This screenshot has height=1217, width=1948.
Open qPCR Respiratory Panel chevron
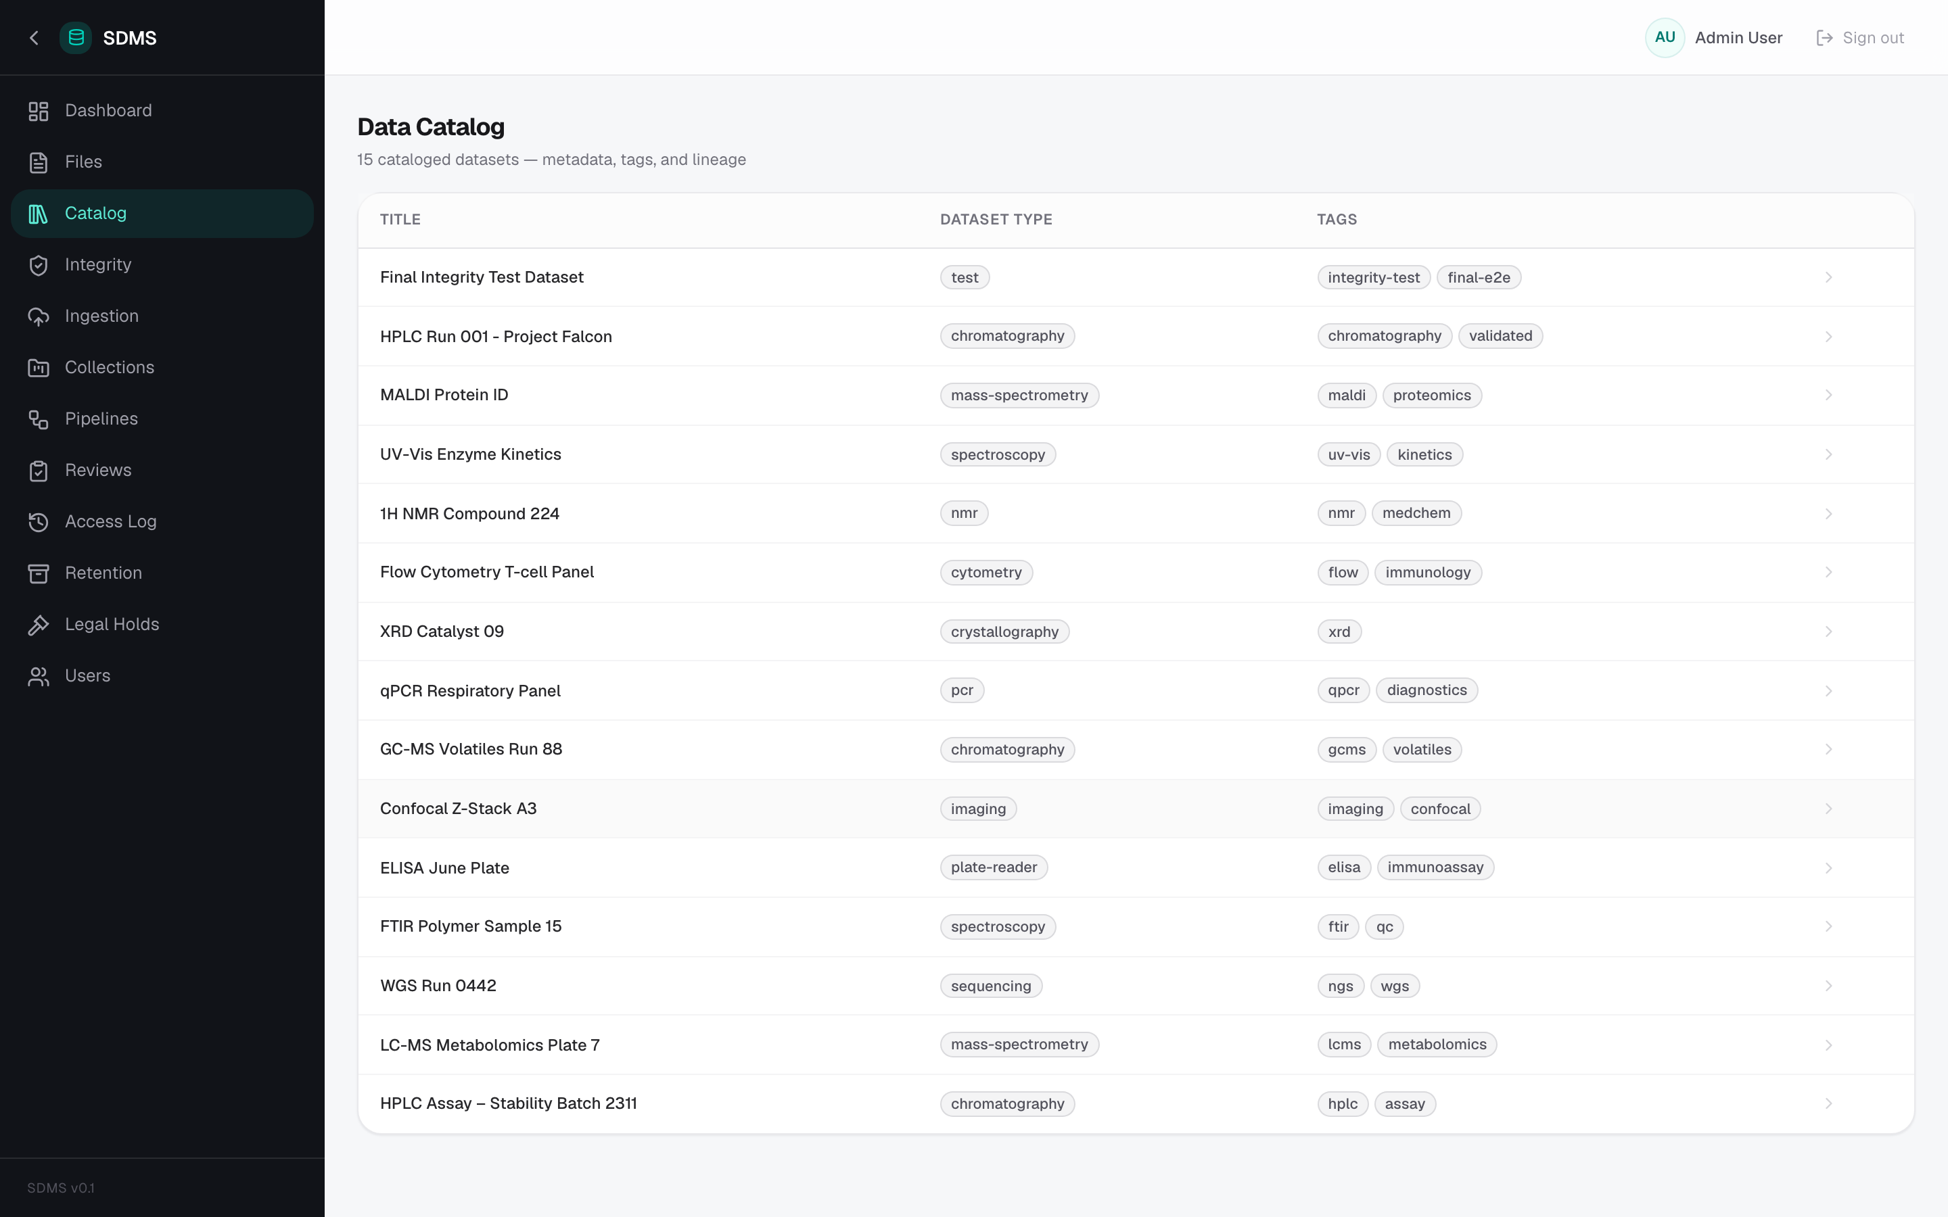click(x=1828, y=690)
